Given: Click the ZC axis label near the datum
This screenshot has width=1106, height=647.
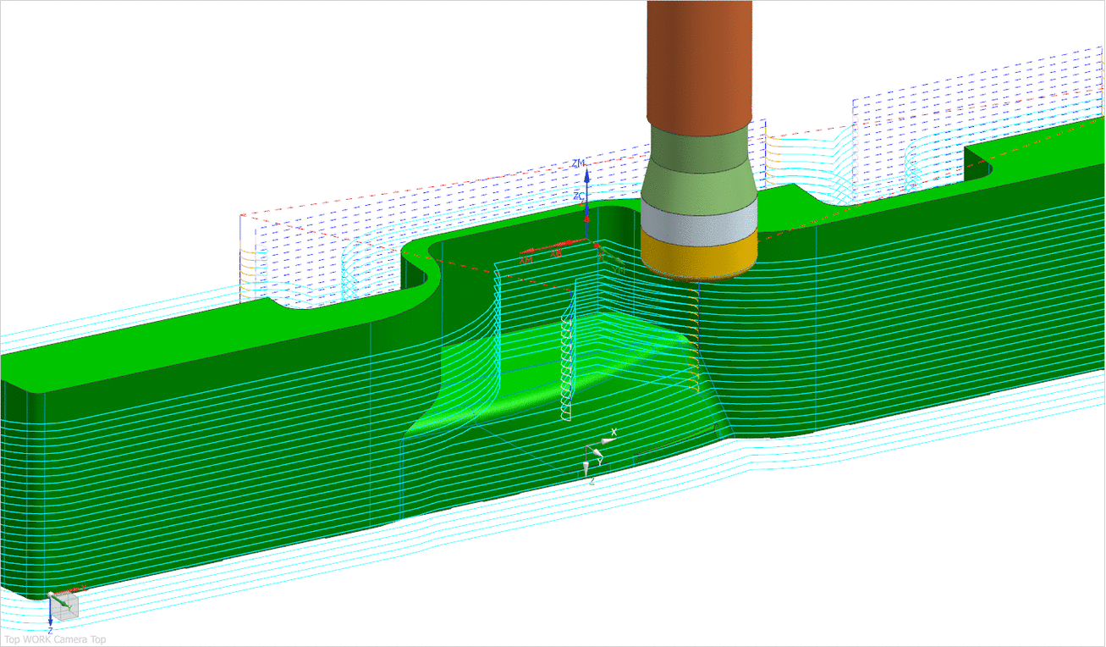Looking at the screenshot, I should click(x=578, y=195).
